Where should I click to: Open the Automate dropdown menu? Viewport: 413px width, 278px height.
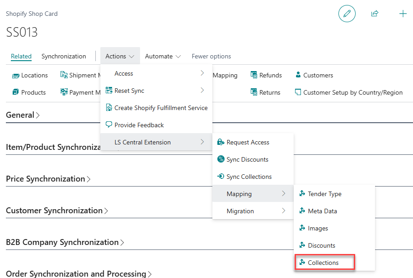coord(163,56)
